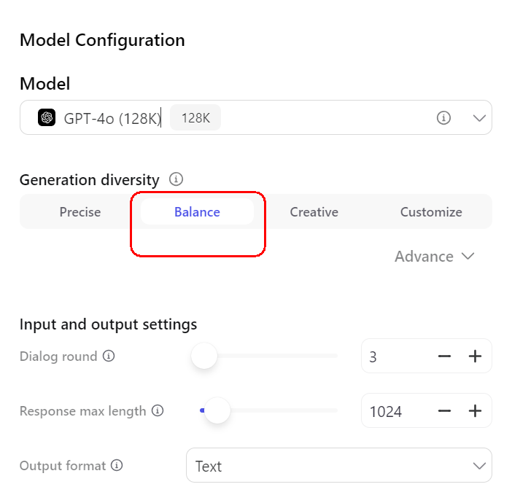
Task: Click the 128K context tag
Action: 195,117
